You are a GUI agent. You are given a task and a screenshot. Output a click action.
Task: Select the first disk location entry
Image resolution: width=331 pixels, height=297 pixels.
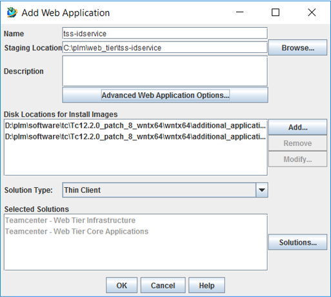pyautogui.click(x=135, y=125)
